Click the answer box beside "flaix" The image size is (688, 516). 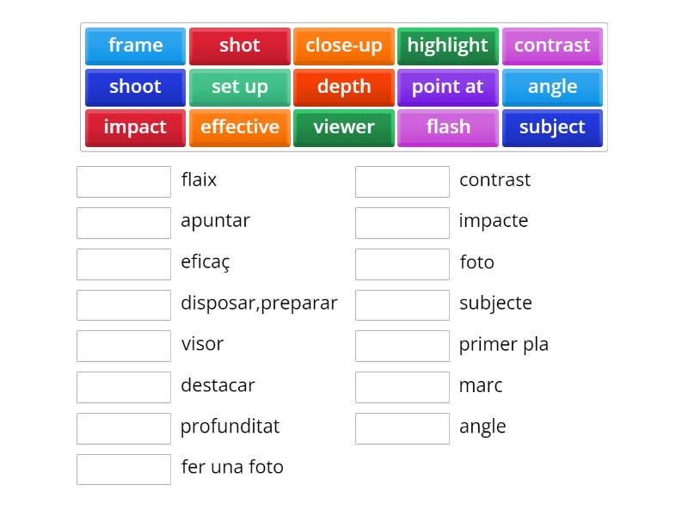pyautogui.click(x=124, y=181)
